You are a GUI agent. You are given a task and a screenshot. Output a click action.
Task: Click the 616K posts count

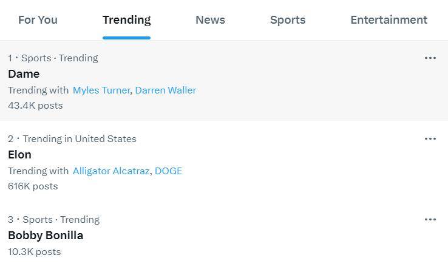pyautogui.click(x=33, y=186)
